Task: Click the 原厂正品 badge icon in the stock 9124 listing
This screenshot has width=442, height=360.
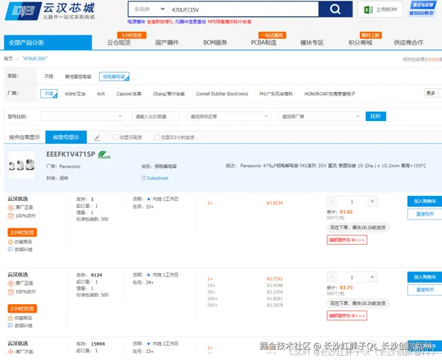Action: [x=11, y=284]
